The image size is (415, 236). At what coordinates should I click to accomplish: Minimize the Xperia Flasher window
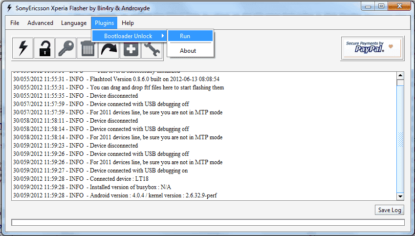click(368, 6)
